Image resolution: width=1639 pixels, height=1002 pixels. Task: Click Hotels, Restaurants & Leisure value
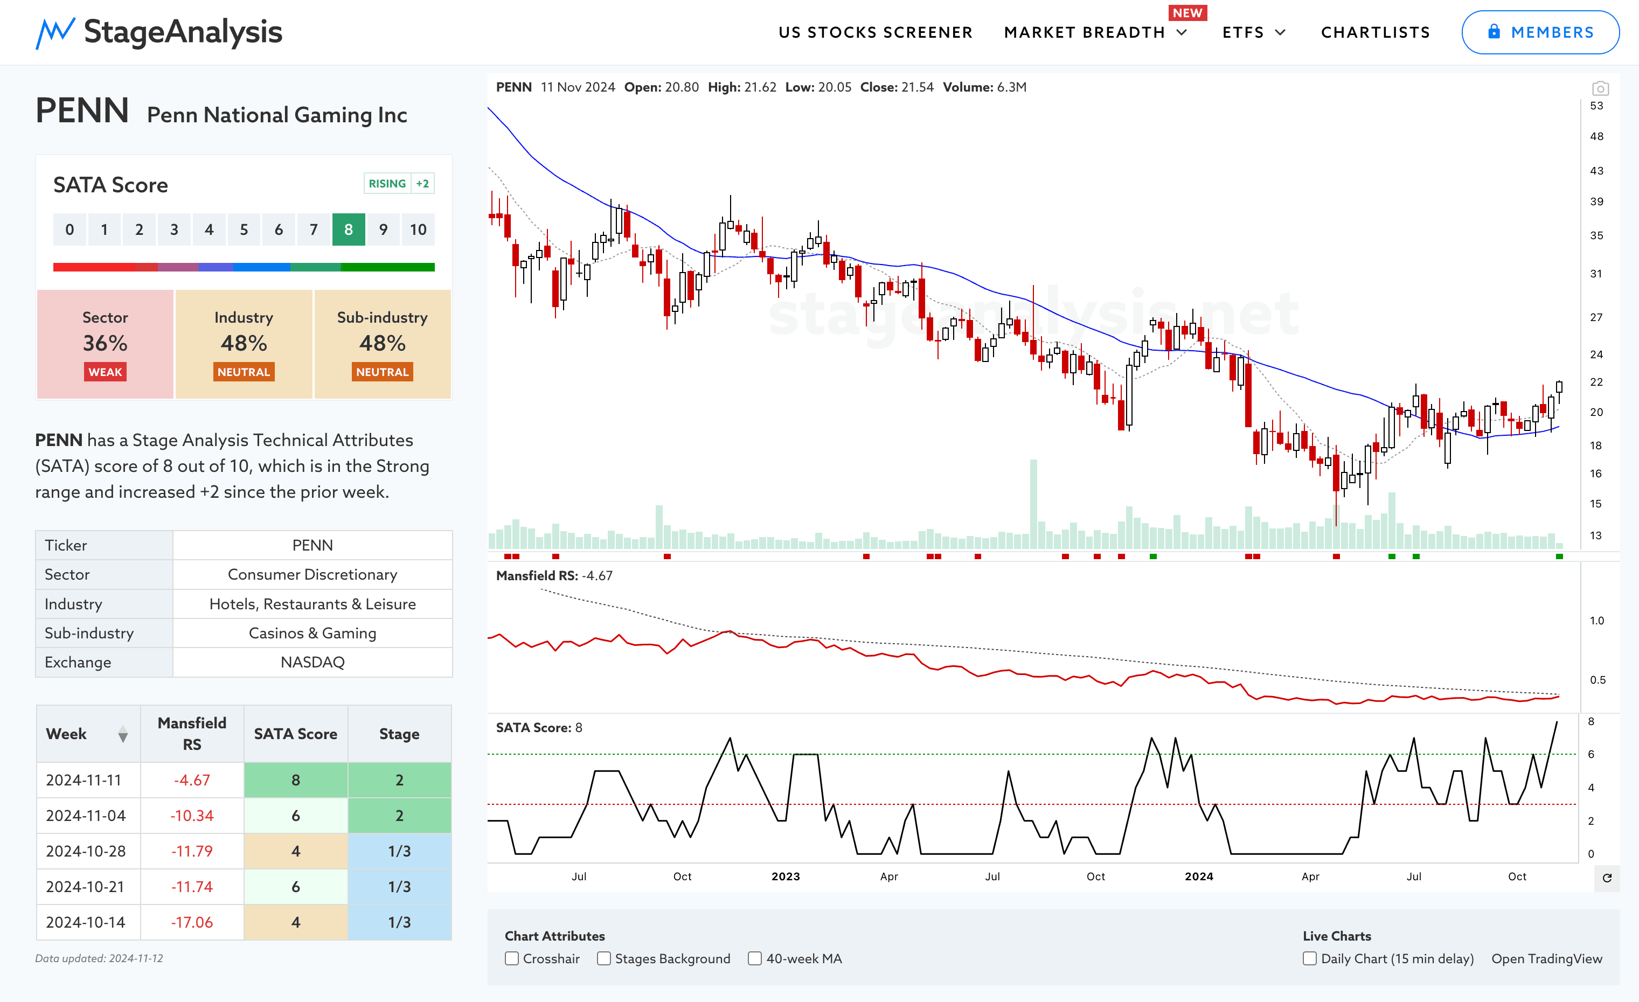click(x=312, y=604)
